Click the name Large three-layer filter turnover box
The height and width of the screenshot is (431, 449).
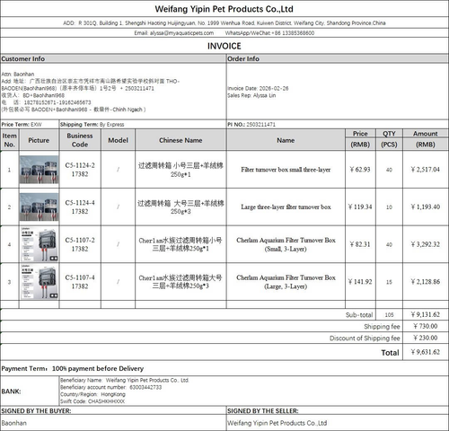(x=286, y=207)
